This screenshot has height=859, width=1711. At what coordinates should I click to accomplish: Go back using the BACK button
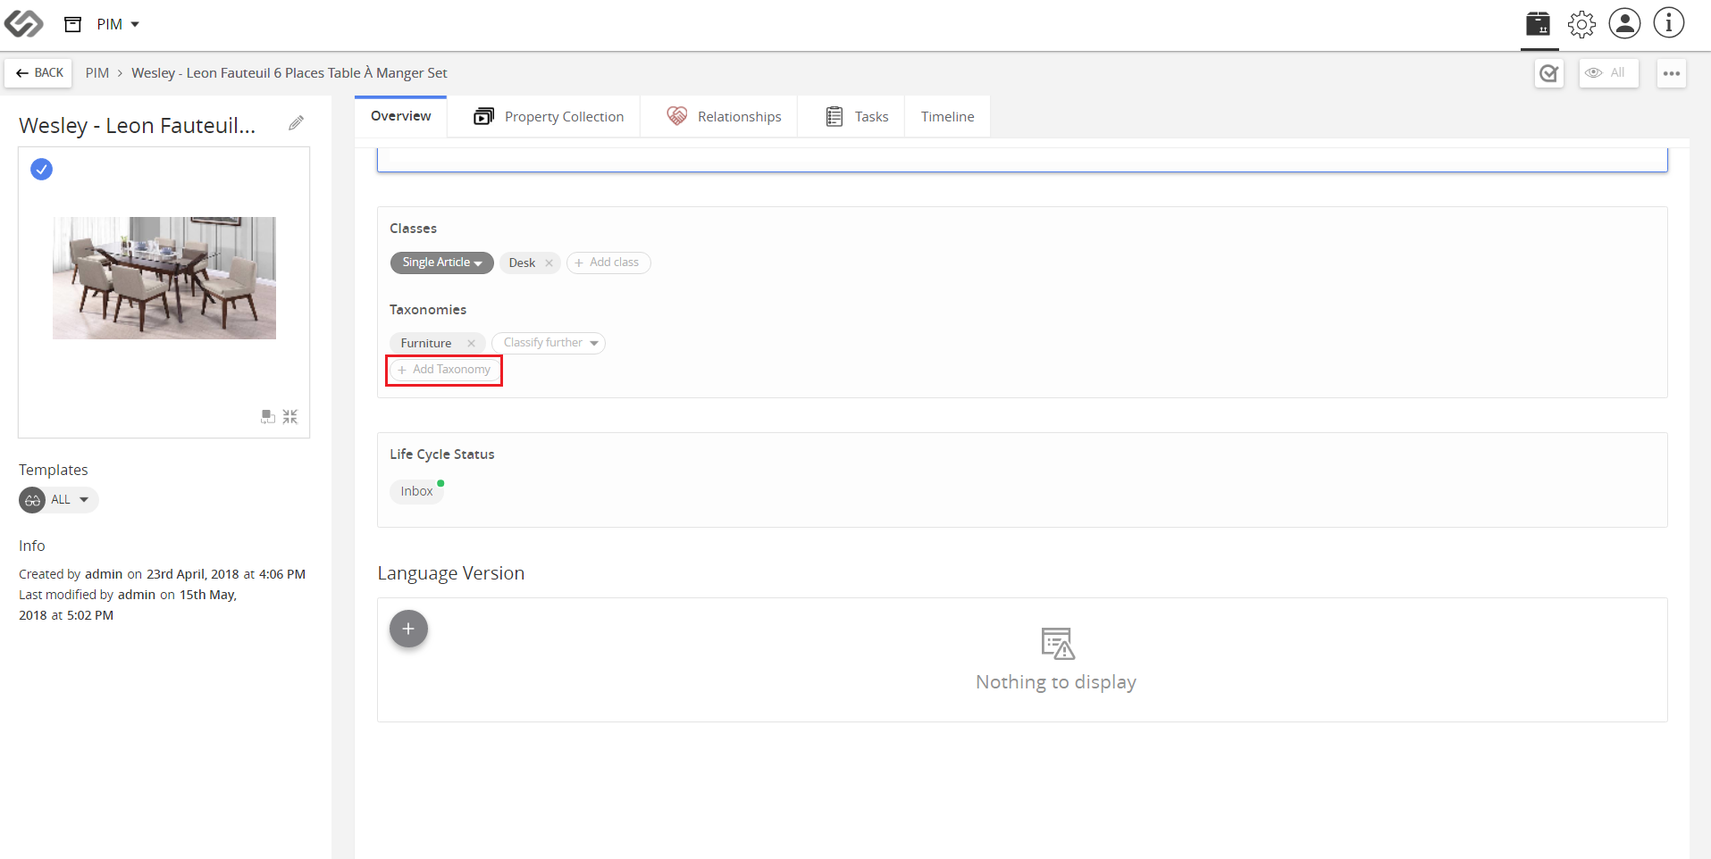40,73
